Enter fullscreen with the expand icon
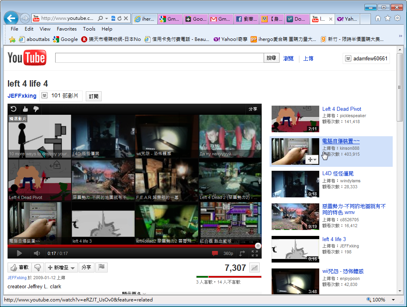 click(x=255, y=253)
